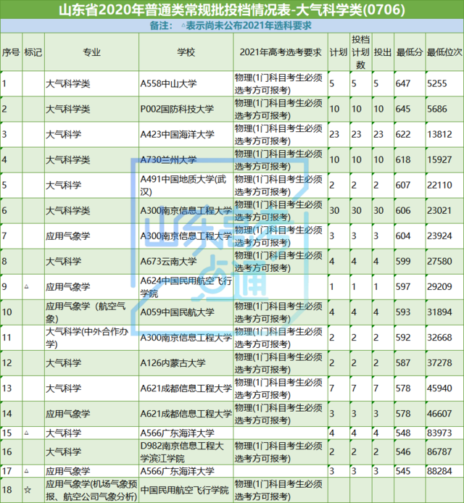Screen dimensions: 464x503
Task: Click row number 12
Action: tap(7, 363)
